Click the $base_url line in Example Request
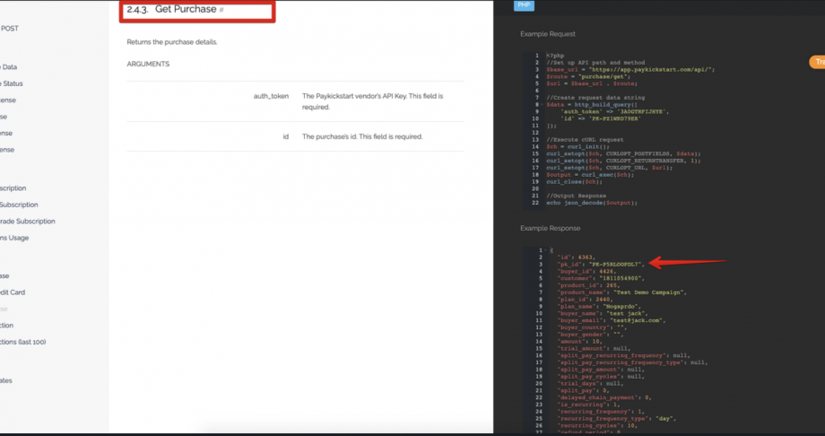The width and height of the screenshot is (825, 436). [x=630, y=69]
